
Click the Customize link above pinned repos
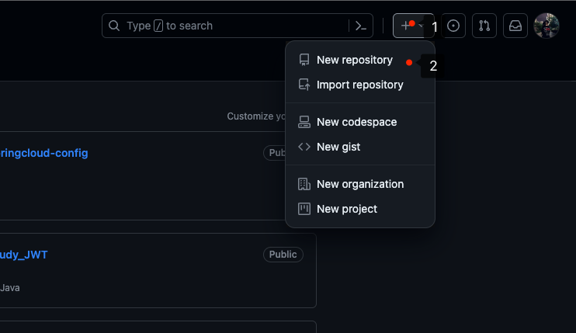(x=256, y=116)
